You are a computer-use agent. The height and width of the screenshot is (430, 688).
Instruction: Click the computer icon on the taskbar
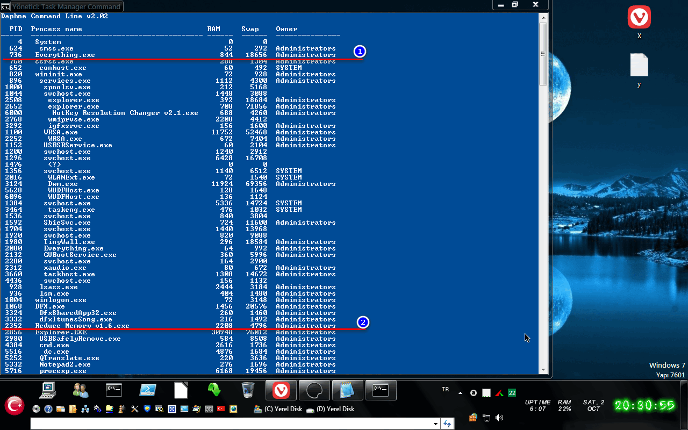click(x=48, y=390)
